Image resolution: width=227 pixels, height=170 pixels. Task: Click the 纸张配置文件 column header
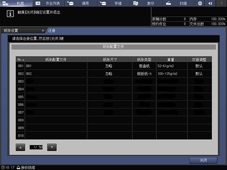click(56, 60)
